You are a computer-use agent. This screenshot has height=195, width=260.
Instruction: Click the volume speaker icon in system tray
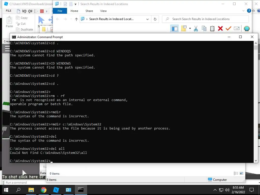[227, 190]
